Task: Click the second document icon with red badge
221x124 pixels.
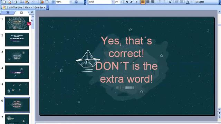Action: click(x=10, y=2)
